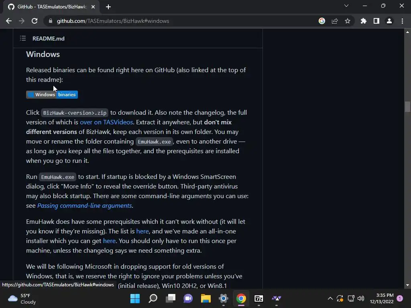
Task: Open the purple app after 7-Zip on taskbar
Action: (x=276, y=298)
